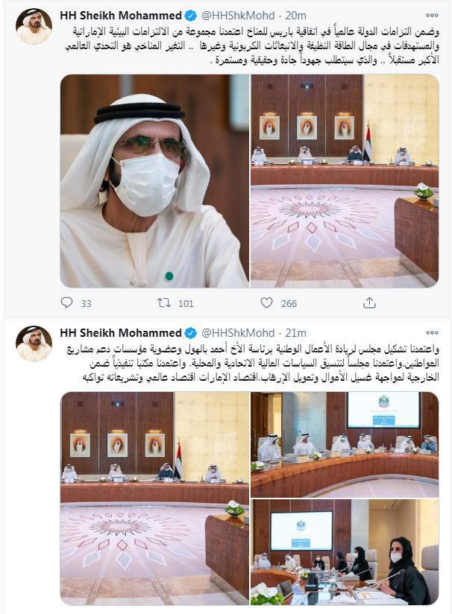Screen dimensions: 452x614
Task: Open the 20m timestamp link
Action: 295,16
